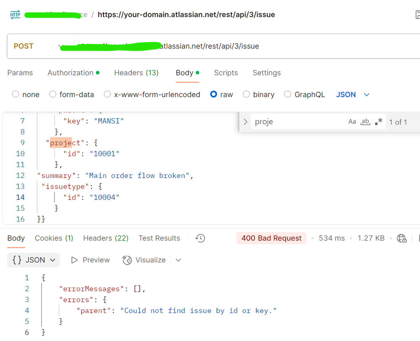Click the 534 ms response time
Viewport: 420px width, 341px height.
(332, 238)
